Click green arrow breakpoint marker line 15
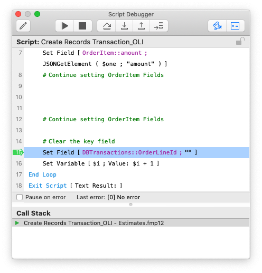This screenshot has width=262, height=273. [18, 152]
